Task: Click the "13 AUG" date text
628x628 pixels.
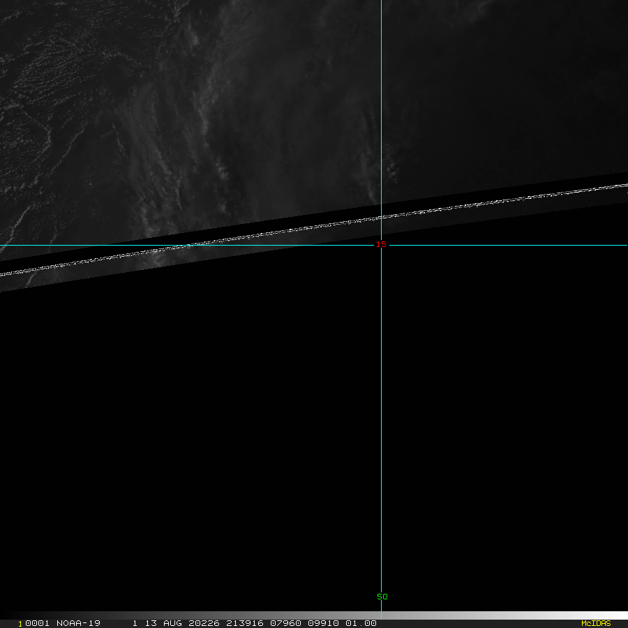Action: [163, 623]
